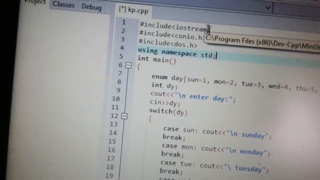The height and width of the screenshot is (180, 320).
Task: Click line number 19 in the gutter
Action: 109,175
